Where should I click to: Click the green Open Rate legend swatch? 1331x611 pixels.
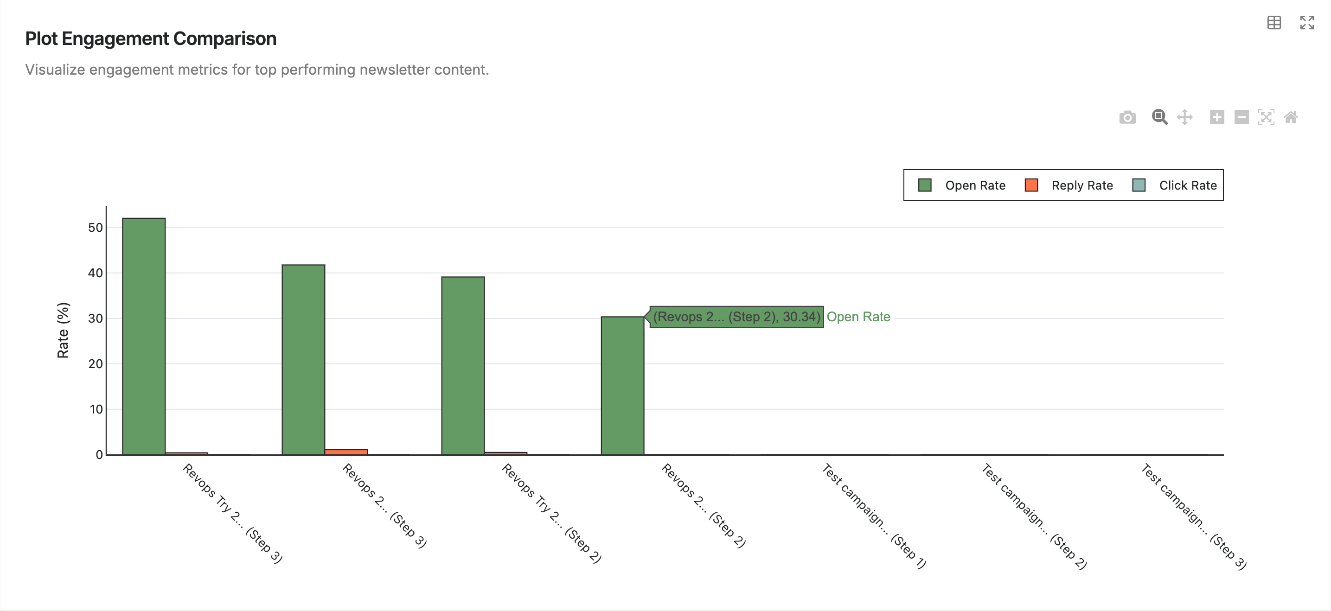925,185
